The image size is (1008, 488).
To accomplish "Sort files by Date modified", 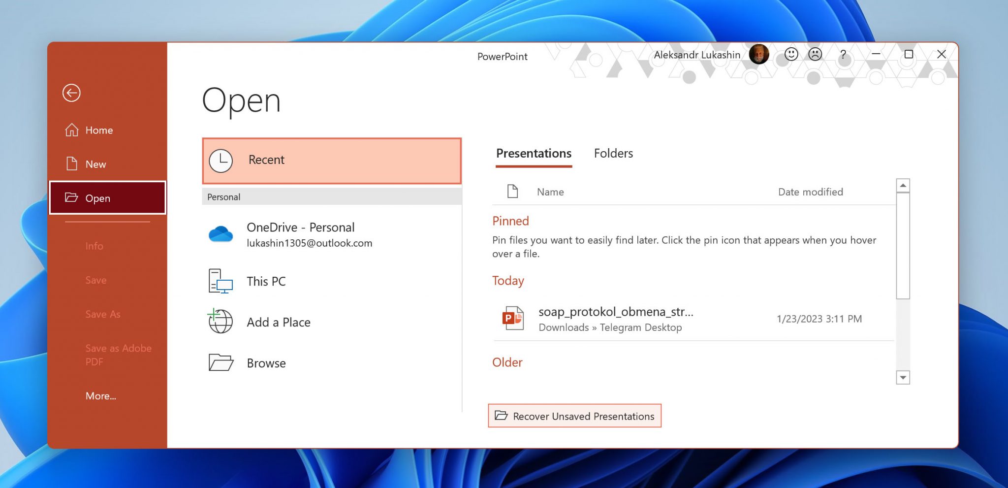I will tap(810, 192).
